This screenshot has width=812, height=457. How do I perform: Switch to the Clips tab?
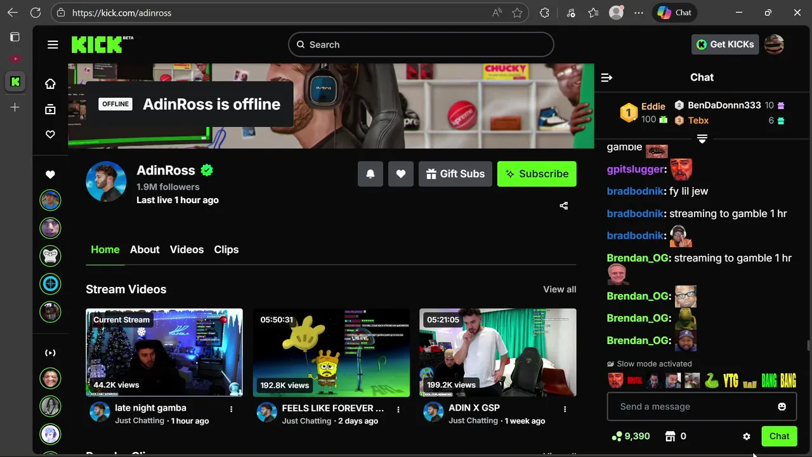(x=226, y=249)
